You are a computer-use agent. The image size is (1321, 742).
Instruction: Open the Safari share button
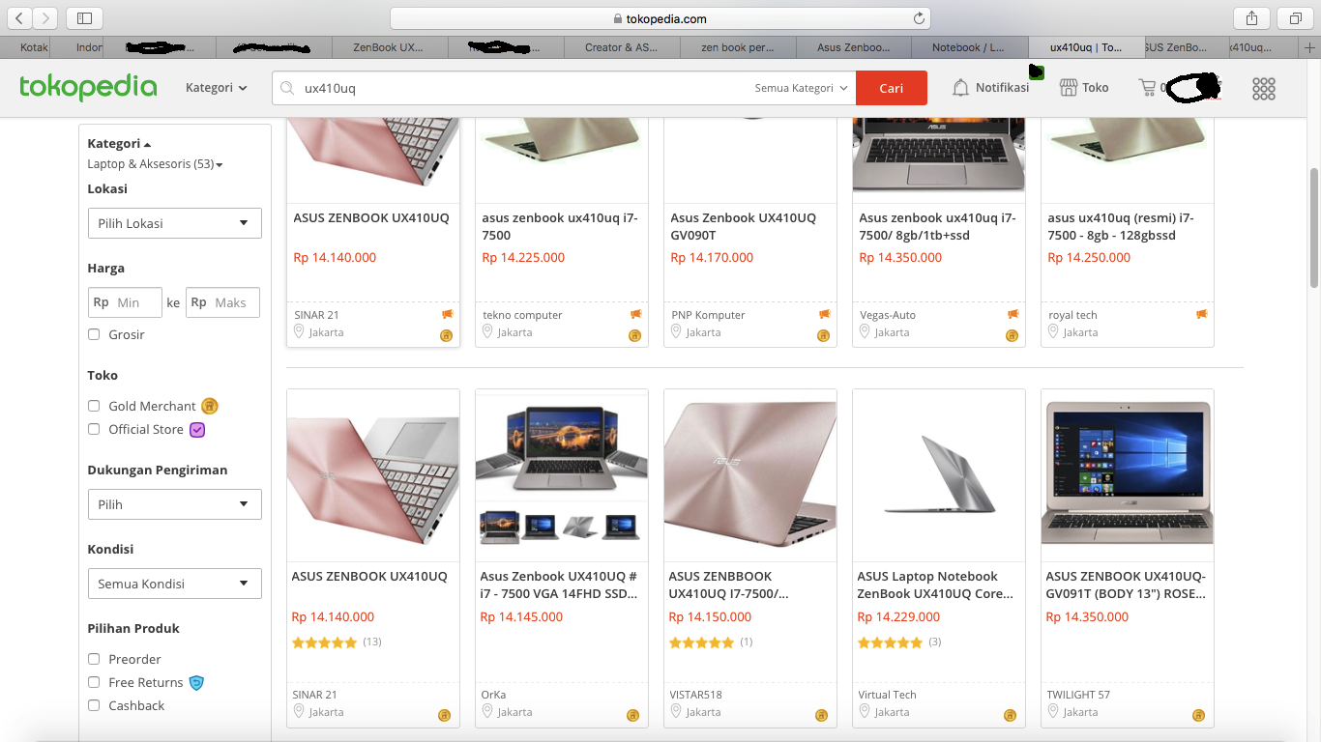pyautogui.click(x=1251, y=17)
